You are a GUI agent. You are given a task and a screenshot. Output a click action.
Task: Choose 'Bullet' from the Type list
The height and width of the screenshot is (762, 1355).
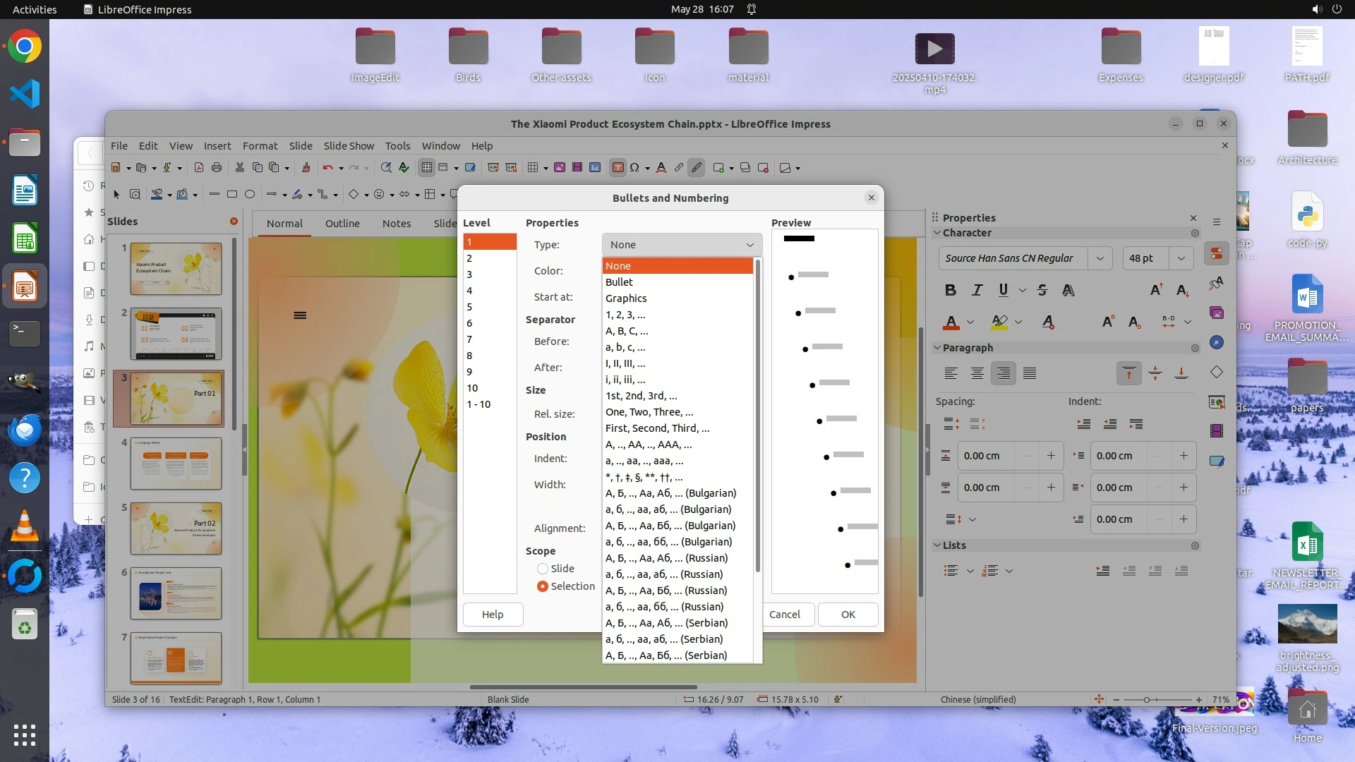pyautogui.click(x=619, y=282)
